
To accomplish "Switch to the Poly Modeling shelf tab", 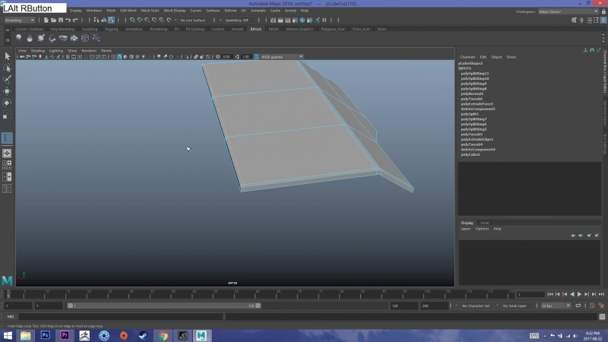I will [62, 29].
